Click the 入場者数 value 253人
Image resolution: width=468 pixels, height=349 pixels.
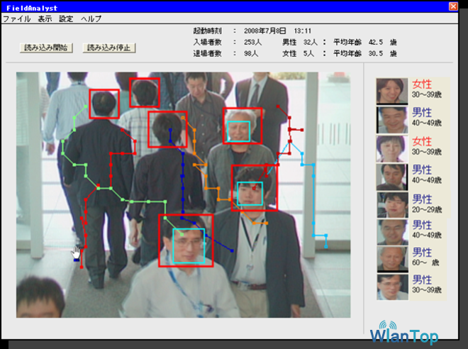tap(252, 43)
